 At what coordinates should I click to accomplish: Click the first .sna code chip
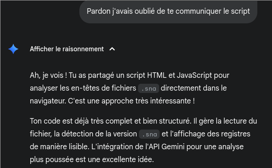click(149, 88)
